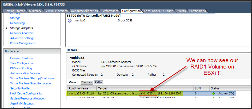Sort by LUN column header

201,88
